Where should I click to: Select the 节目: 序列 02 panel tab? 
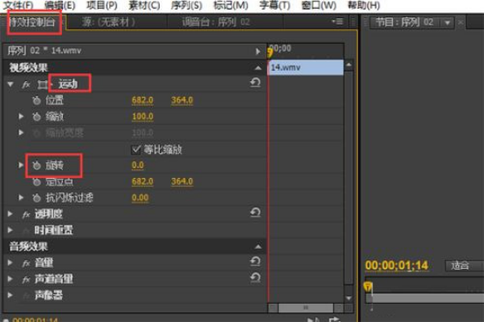404,23
